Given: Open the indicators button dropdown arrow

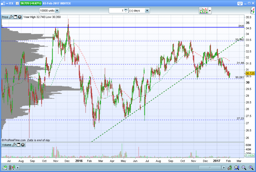Looking at the screenshot, I should pos(210,11).
